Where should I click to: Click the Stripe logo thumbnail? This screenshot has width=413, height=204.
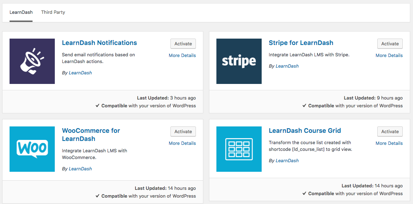pyautogui.click(x=239, y=61)
